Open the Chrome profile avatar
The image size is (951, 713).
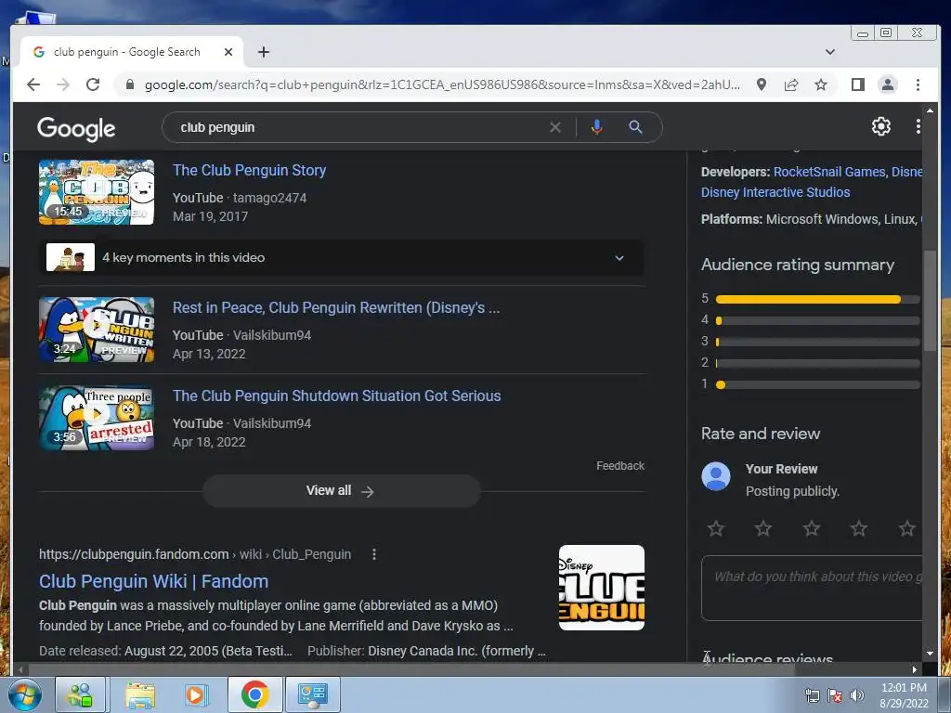[888, 84]
